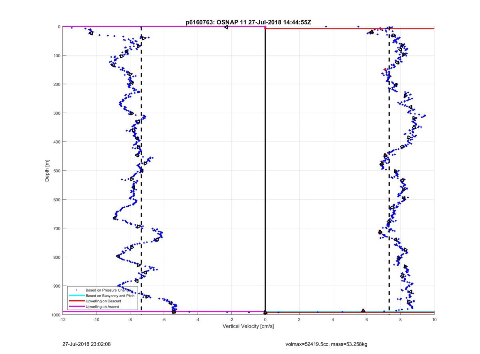
Task: Click the -12 velocity tick label
Action: pyautogui.click(x=62, y=320)
